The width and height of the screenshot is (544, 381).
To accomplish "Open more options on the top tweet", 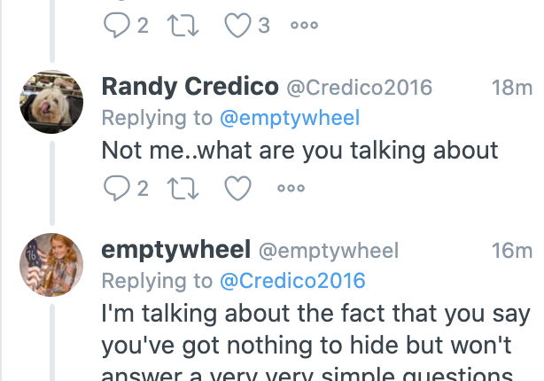I will 304,26.
